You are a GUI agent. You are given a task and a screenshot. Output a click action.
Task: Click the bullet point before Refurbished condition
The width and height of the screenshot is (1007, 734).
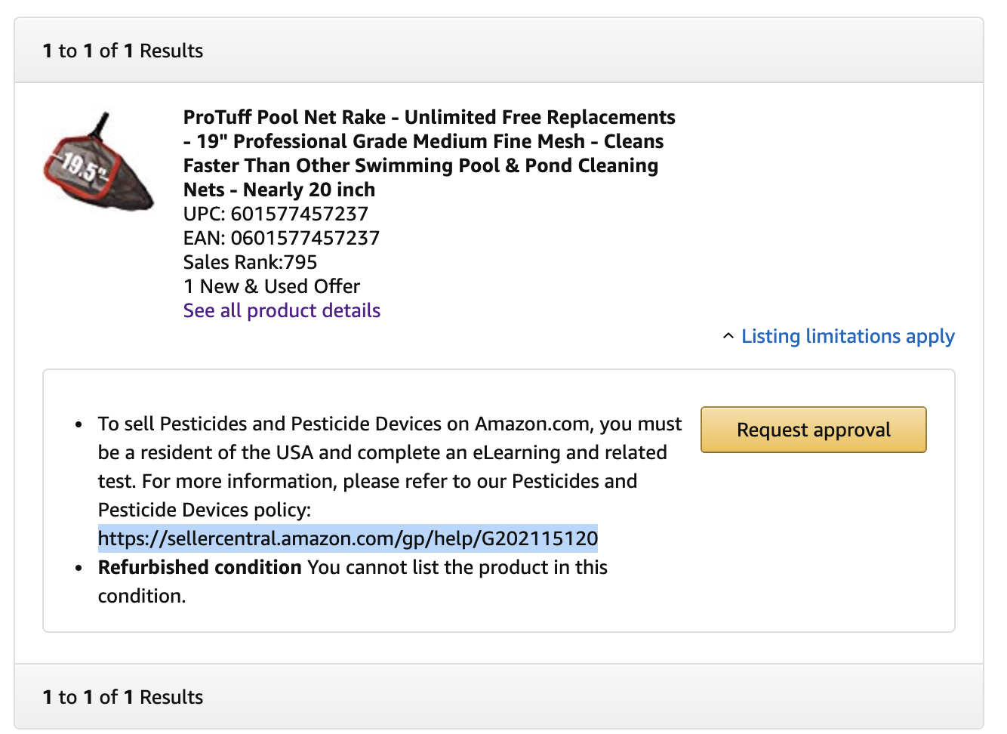coord(79,569)
